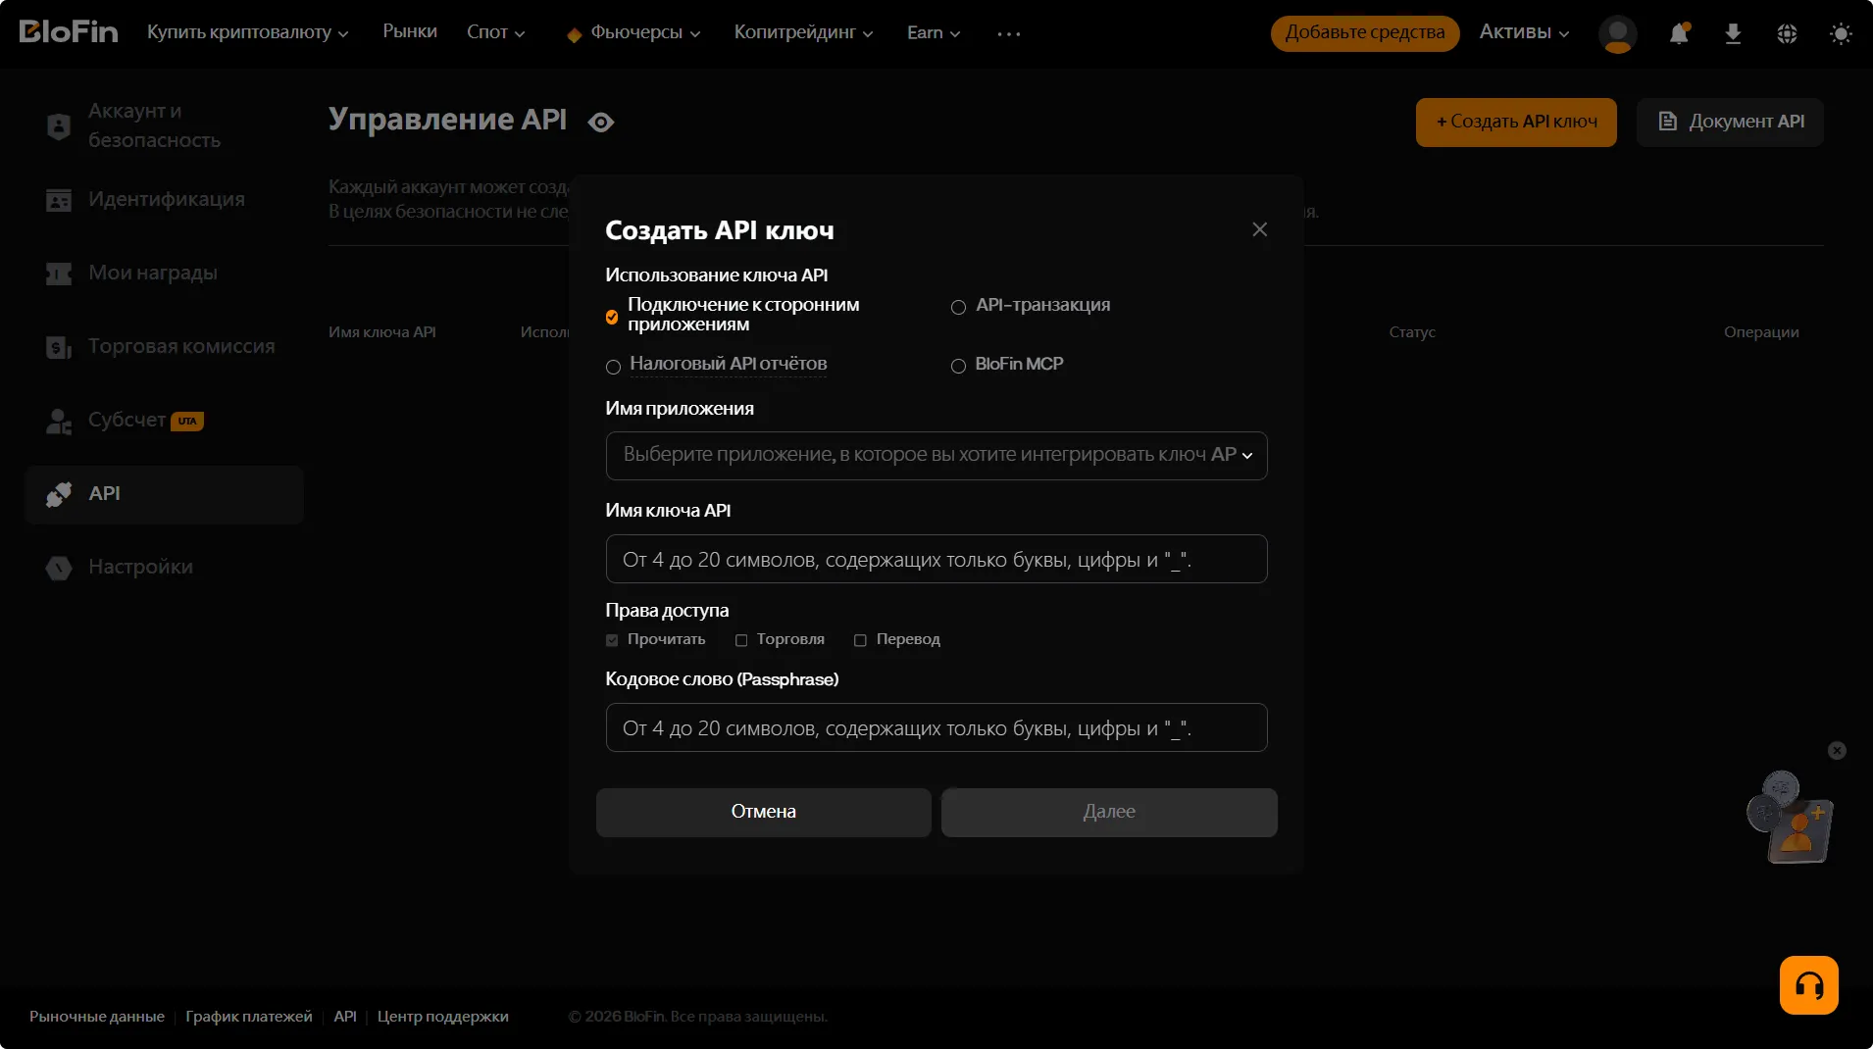Image resolution: width=1873 pixels, height=1049 pixels.
Task: Open the three-dot more menu
Action: [x=1008, y=33]
